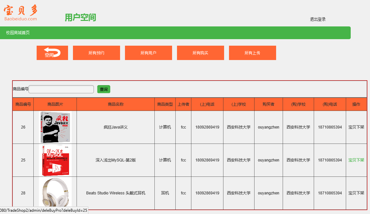The height and width of the screenshot is (214, 370).
Task: Open the 所有上传 page
Action: click(x=252, y=53)
